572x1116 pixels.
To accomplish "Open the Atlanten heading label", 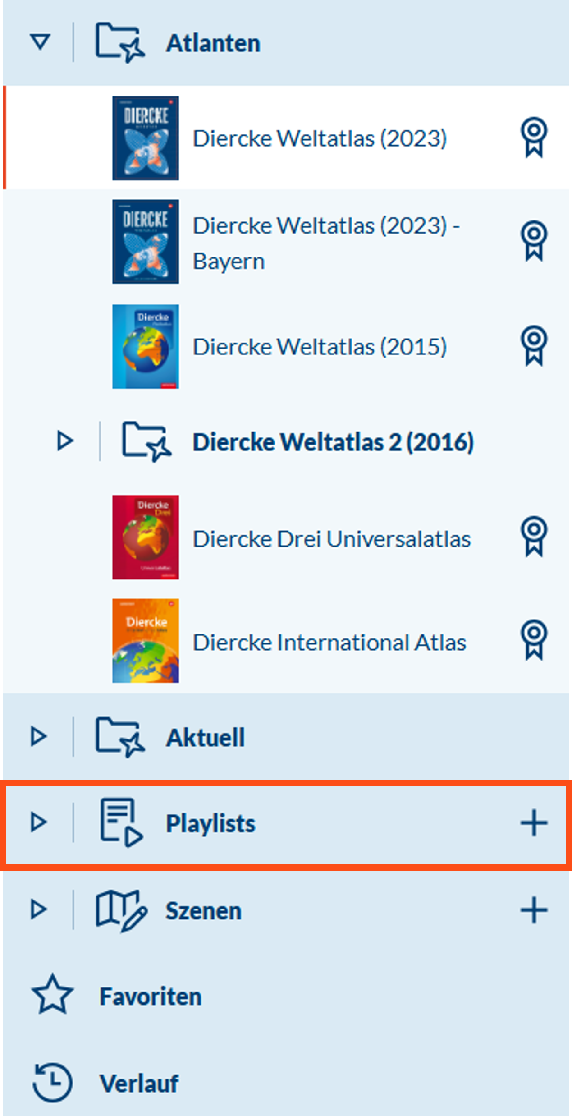I will [213, 43].
